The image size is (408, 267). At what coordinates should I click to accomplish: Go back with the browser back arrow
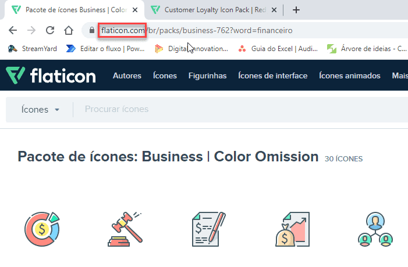(x=13, y=30)
